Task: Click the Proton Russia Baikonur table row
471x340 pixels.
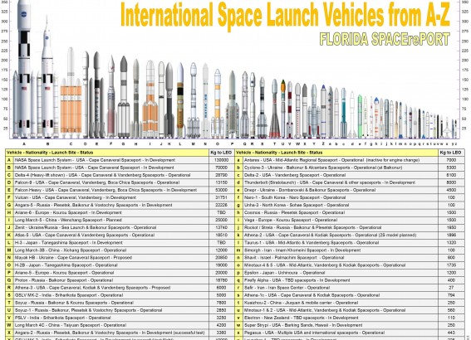Action: coord(120,280)
